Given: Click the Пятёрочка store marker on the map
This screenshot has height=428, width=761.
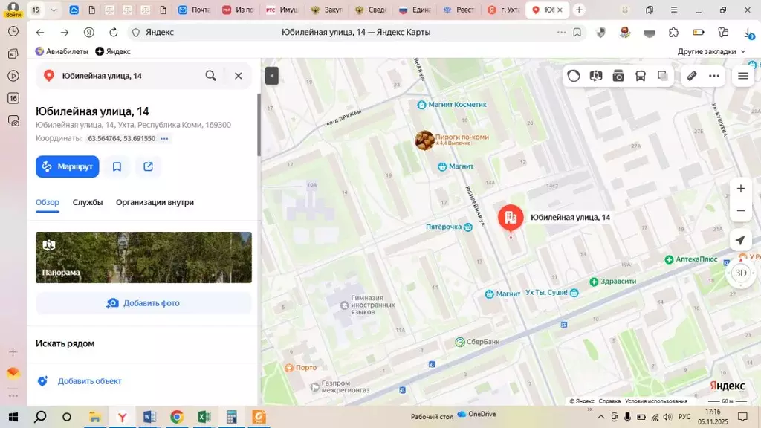Looking at the screenshot, I should click(467, 227).
